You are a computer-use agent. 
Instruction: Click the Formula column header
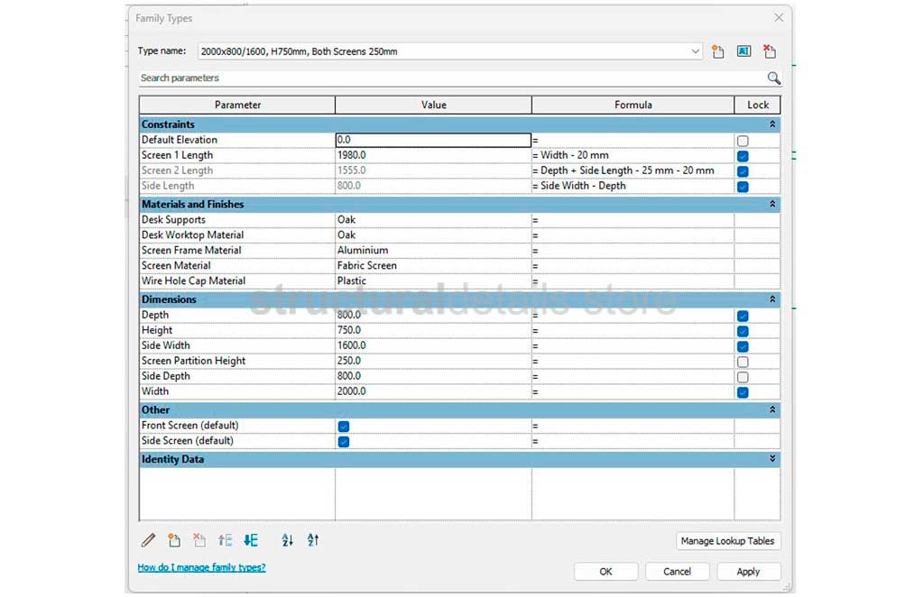633,105
